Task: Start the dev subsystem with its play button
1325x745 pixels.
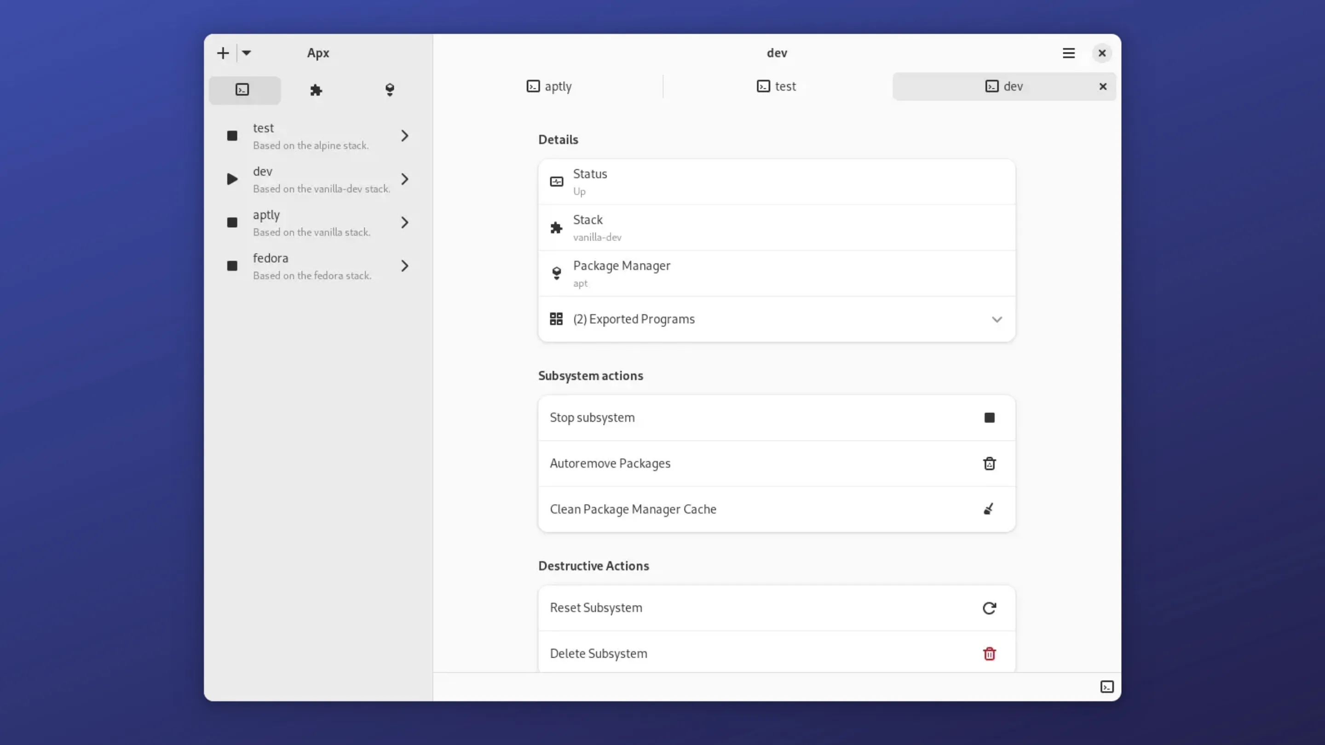Action: [x=232, y=179]
